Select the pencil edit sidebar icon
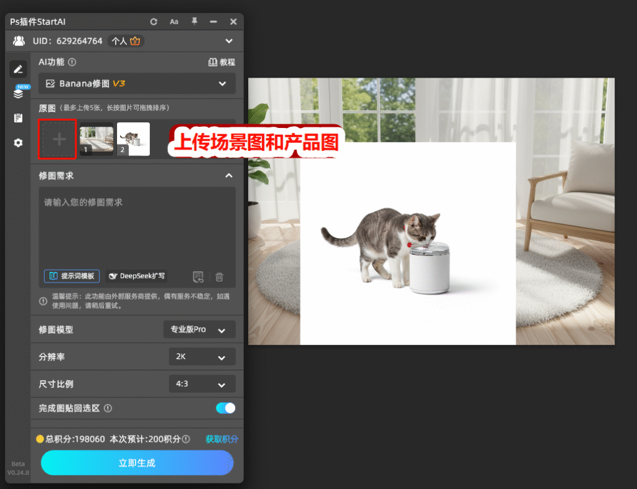Viewport: 637px width, 489px height. [18, 70]
